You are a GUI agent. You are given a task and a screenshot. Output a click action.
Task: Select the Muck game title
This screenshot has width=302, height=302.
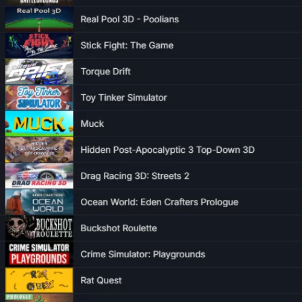[92, 124]
